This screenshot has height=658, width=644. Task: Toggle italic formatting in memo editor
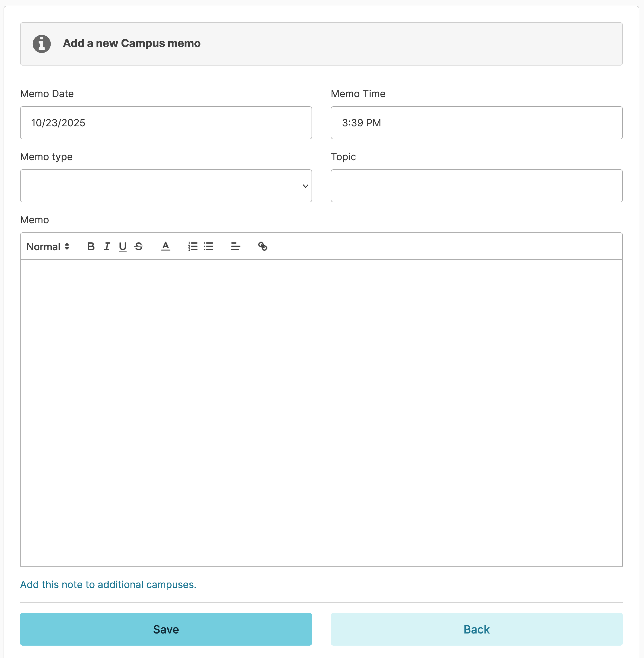[x=107, y=246]
